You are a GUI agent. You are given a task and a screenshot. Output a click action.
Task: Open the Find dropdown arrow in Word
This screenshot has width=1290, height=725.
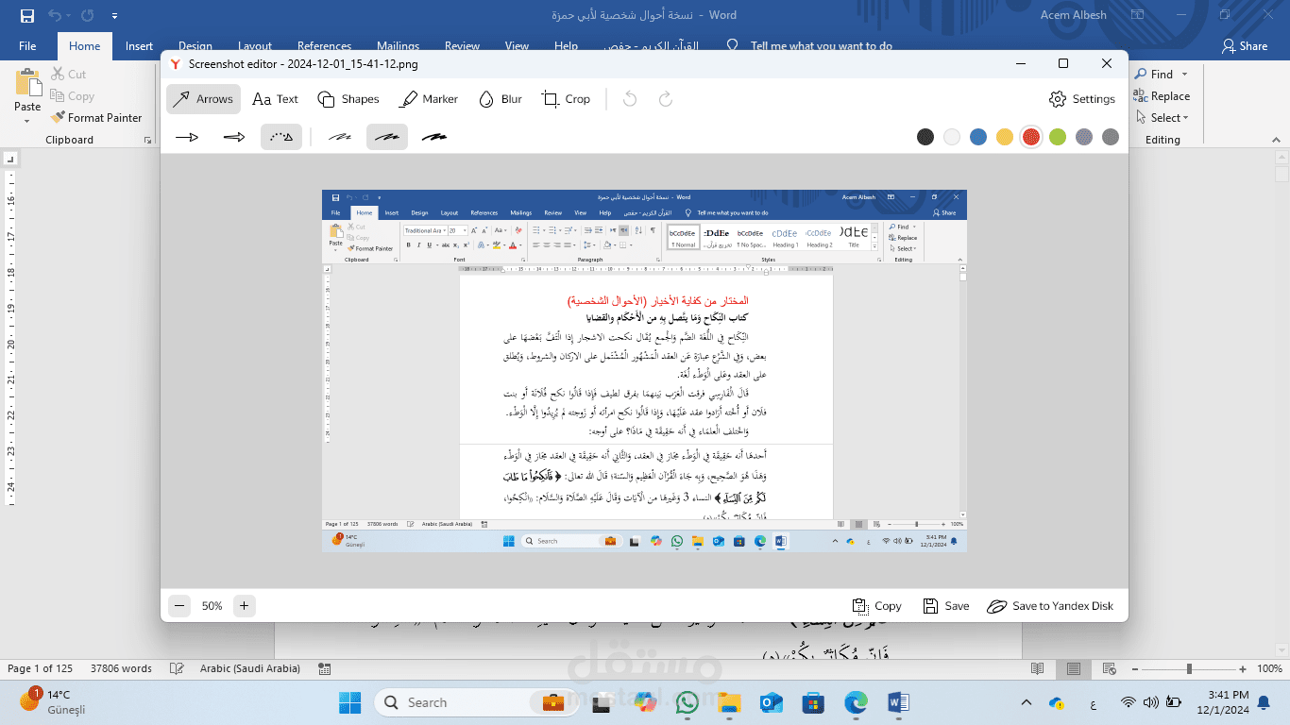coord(1184,75)
